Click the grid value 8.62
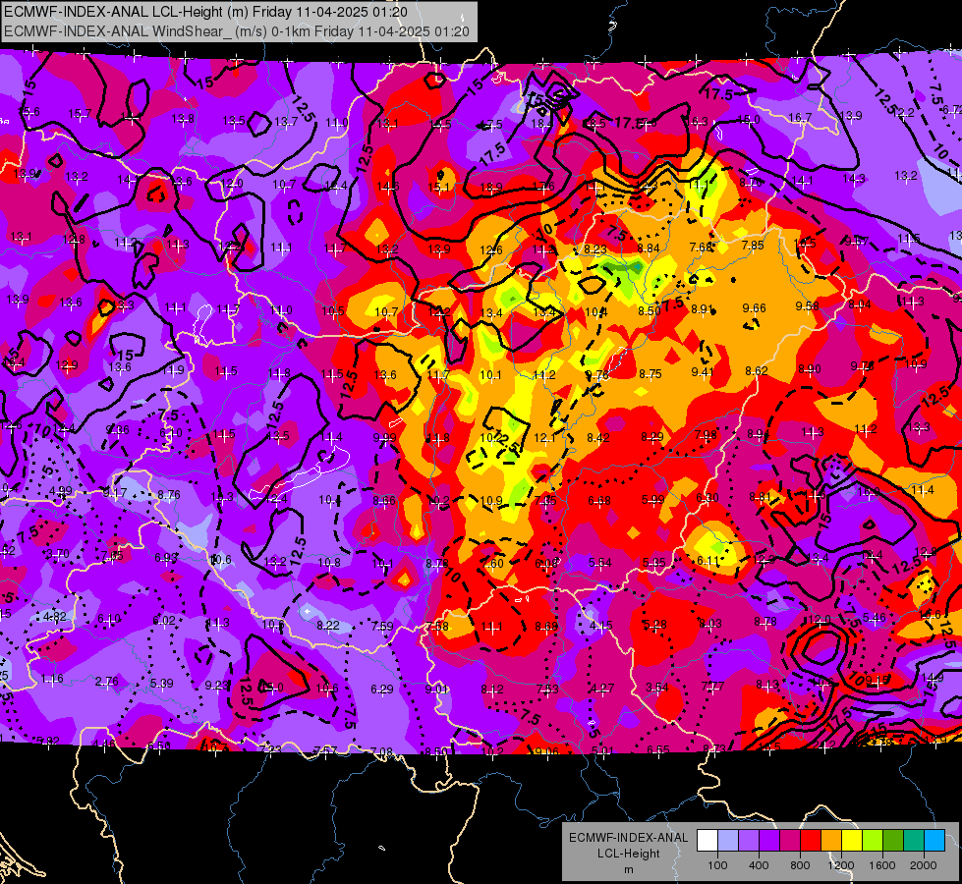This screenshot has width=962, height=884. coord(757,370)
